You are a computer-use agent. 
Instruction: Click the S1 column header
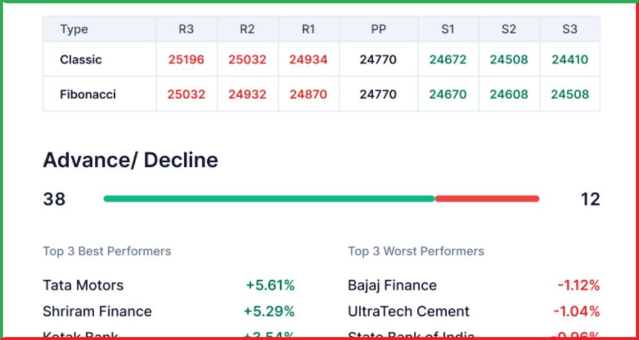pyautogui.click(x=447, y=29)
